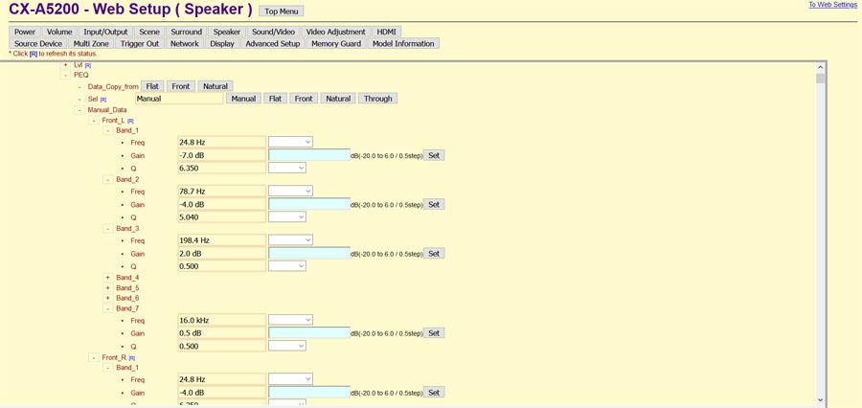Open the Advanced Setup tab
This screenshot has height=408, width=862.
click(x=272, y=43)
